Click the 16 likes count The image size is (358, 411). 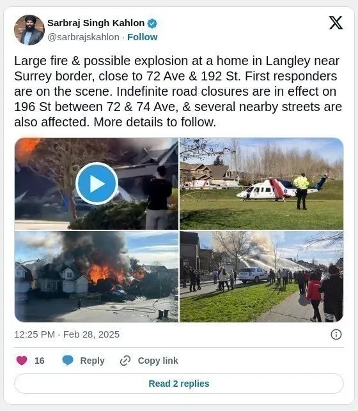pyautogui.click(x=40, y=361)
